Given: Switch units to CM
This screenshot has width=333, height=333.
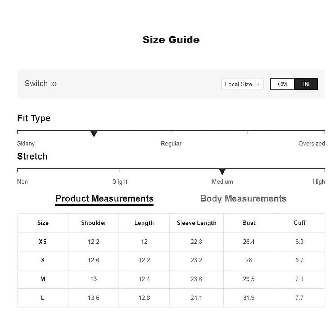Looking at the screenshot, I should click(x=282, y=84).
